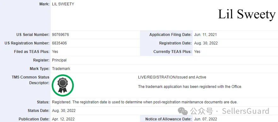The width and height of the screenshot is (278, 122).
Task: Click the publication date Apr. 12, 2022
Action: click(63, 119)
